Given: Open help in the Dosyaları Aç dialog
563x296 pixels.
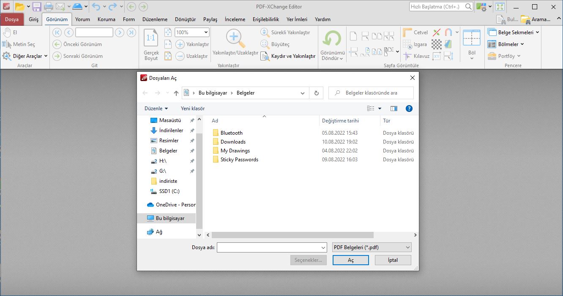Looking at the screenshot, I should pos(409,109).
